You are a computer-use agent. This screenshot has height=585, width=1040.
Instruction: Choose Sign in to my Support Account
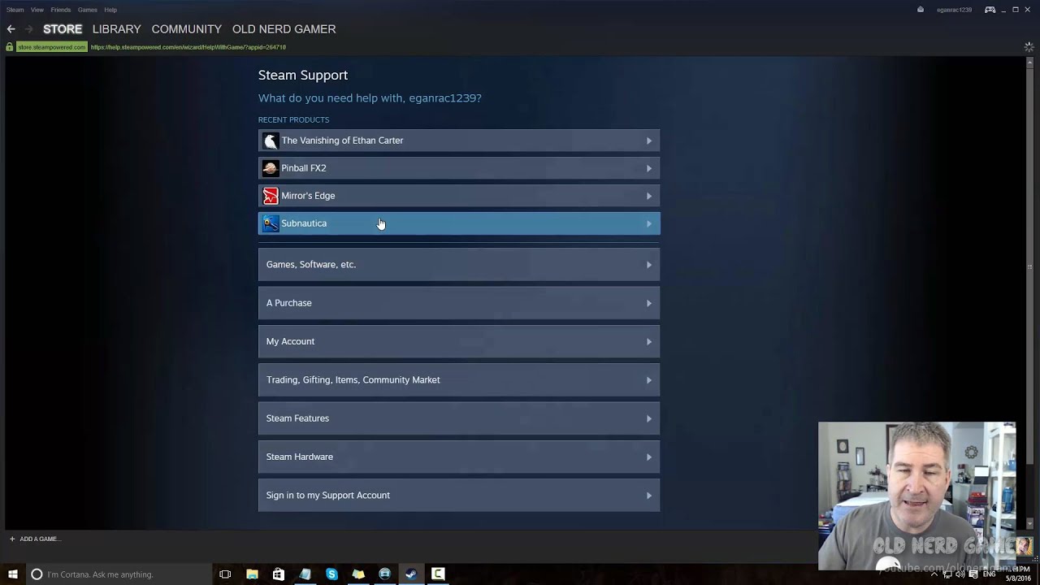click(x=459, y=495)
